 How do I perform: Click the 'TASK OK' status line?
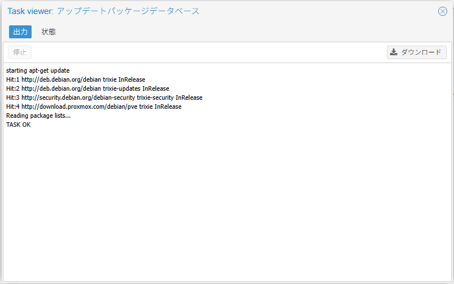tap(19, 125)
